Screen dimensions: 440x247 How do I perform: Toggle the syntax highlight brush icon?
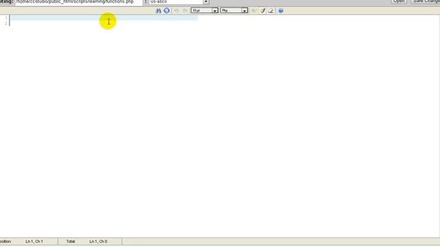click(263, 11)
